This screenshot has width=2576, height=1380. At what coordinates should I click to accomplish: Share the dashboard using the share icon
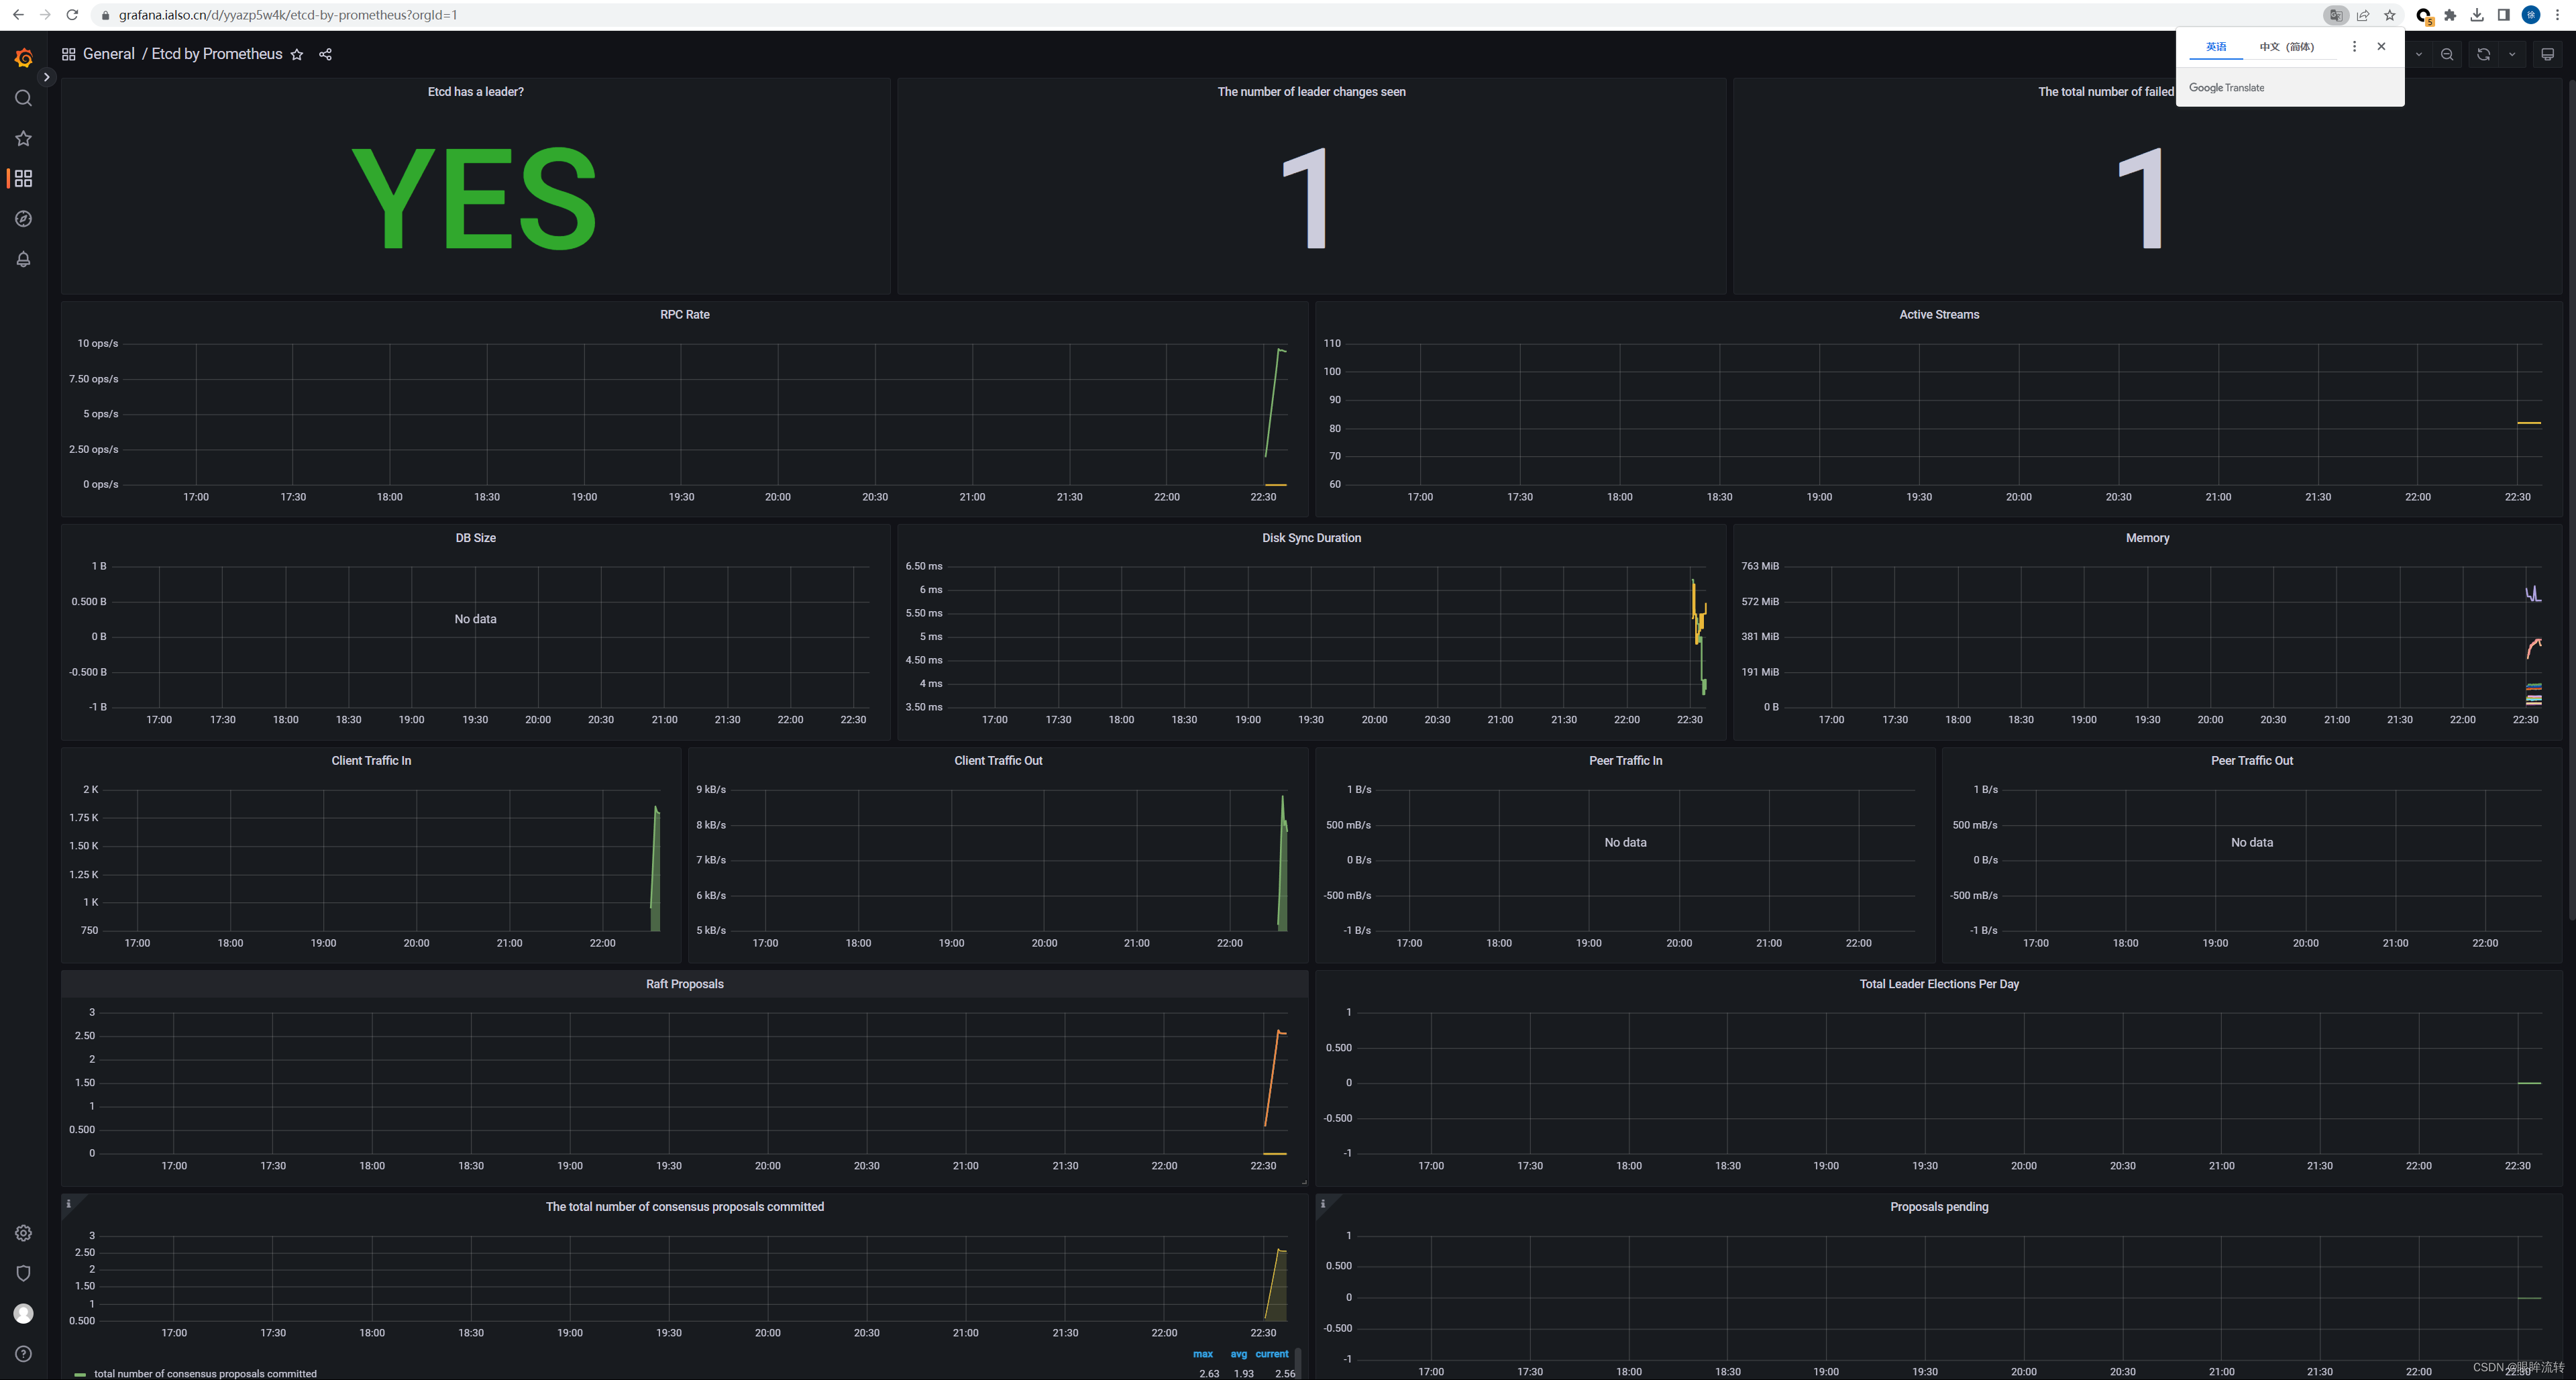tap(325, 55)
